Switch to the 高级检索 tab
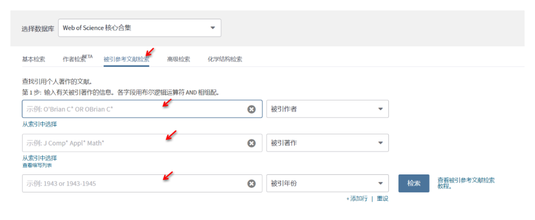The width and height of the screenshot is (535, 220). pyautogui.click(x=178, y=59)
